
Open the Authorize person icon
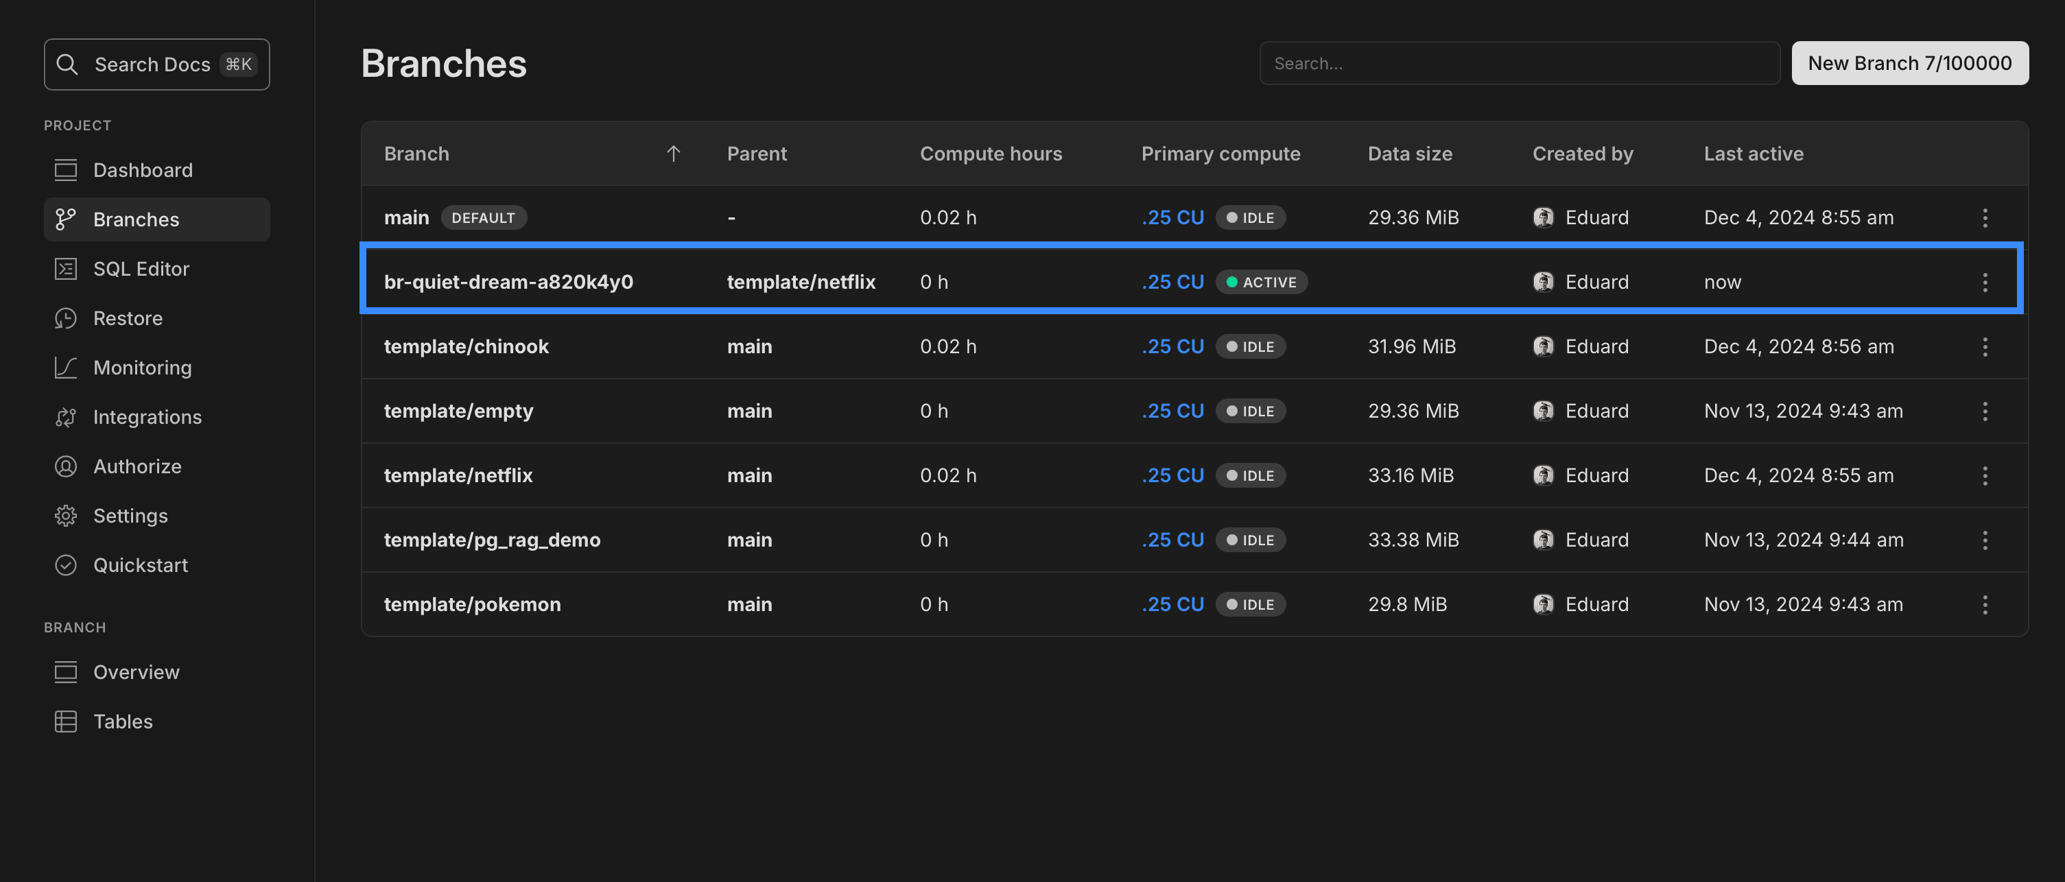[66, 466]
